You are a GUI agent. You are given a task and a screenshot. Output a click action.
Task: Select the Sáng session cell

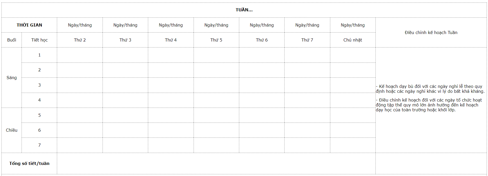tap(12, 78)
